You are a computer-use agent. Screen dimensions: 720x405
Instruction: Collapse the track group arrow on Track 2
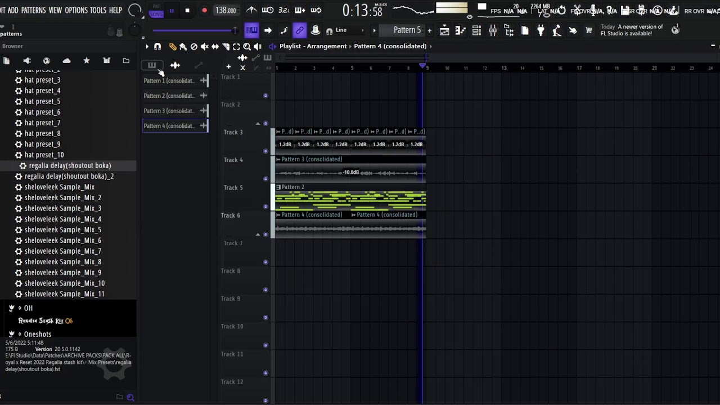(x=258, y=123)
